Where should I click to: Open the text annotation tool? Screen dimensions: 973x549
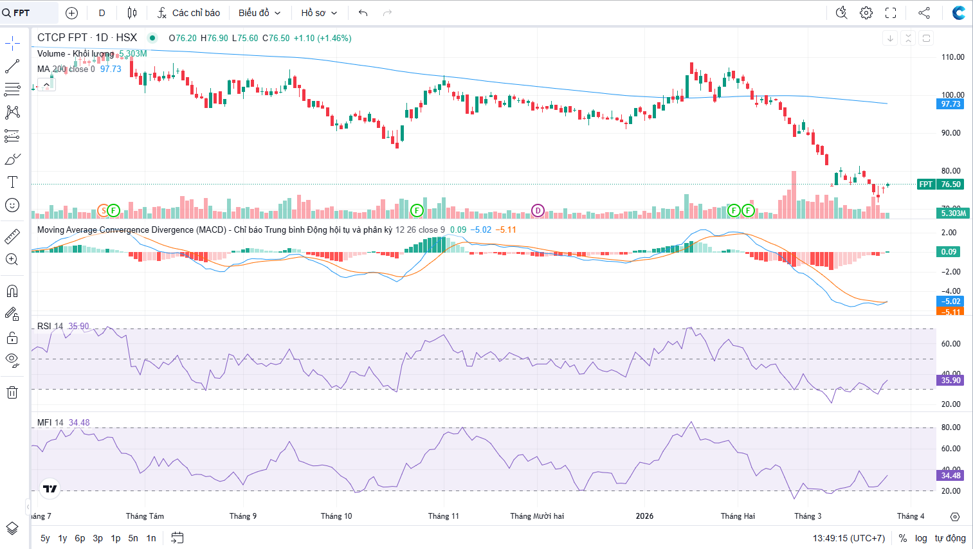[12, 182]
